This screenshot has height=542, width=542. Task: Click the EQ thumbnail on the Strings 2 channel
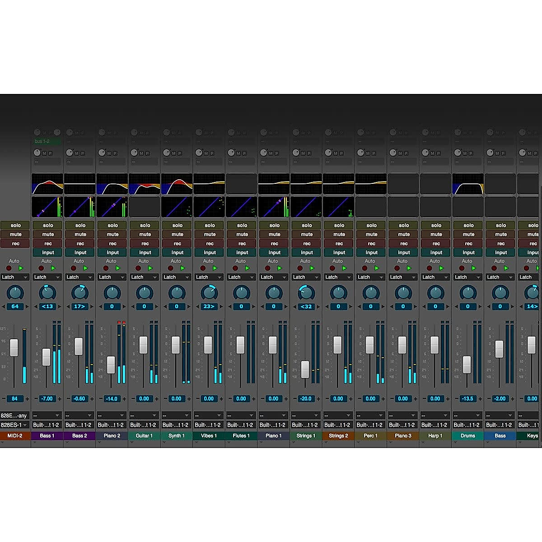[338, 183]
